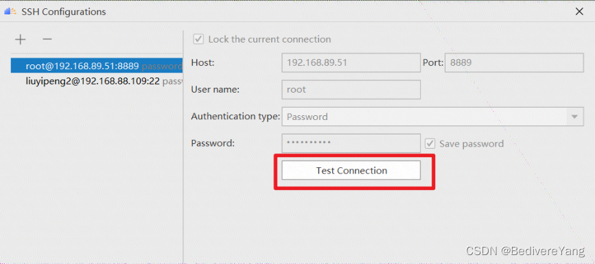Viewport: 595px width, 264px height.
Task: Remove selected SSH configuration with minus icon
Action: coord(47,39)
